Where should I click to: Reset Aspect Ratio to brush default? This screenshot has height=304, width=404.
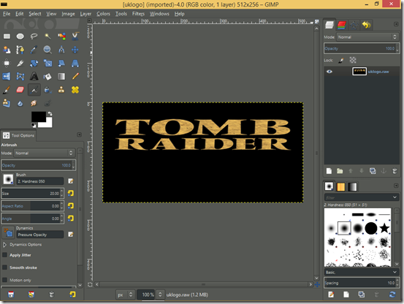tap(71, 205)
